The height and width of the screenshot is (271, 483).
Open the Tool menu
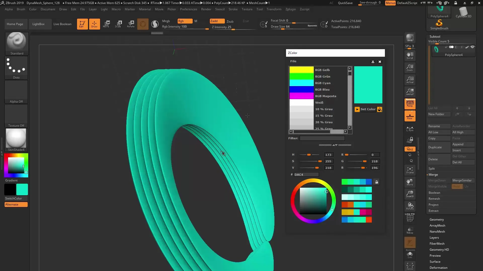point(259,9)
